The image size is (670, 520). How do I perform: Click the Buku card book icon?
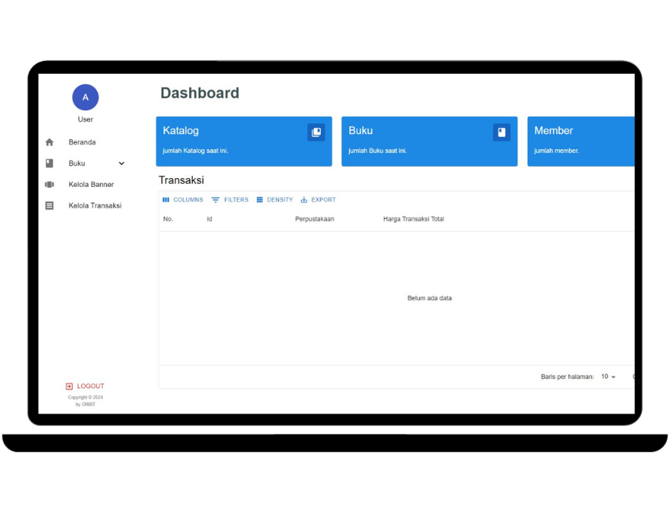tap(502, 133)
